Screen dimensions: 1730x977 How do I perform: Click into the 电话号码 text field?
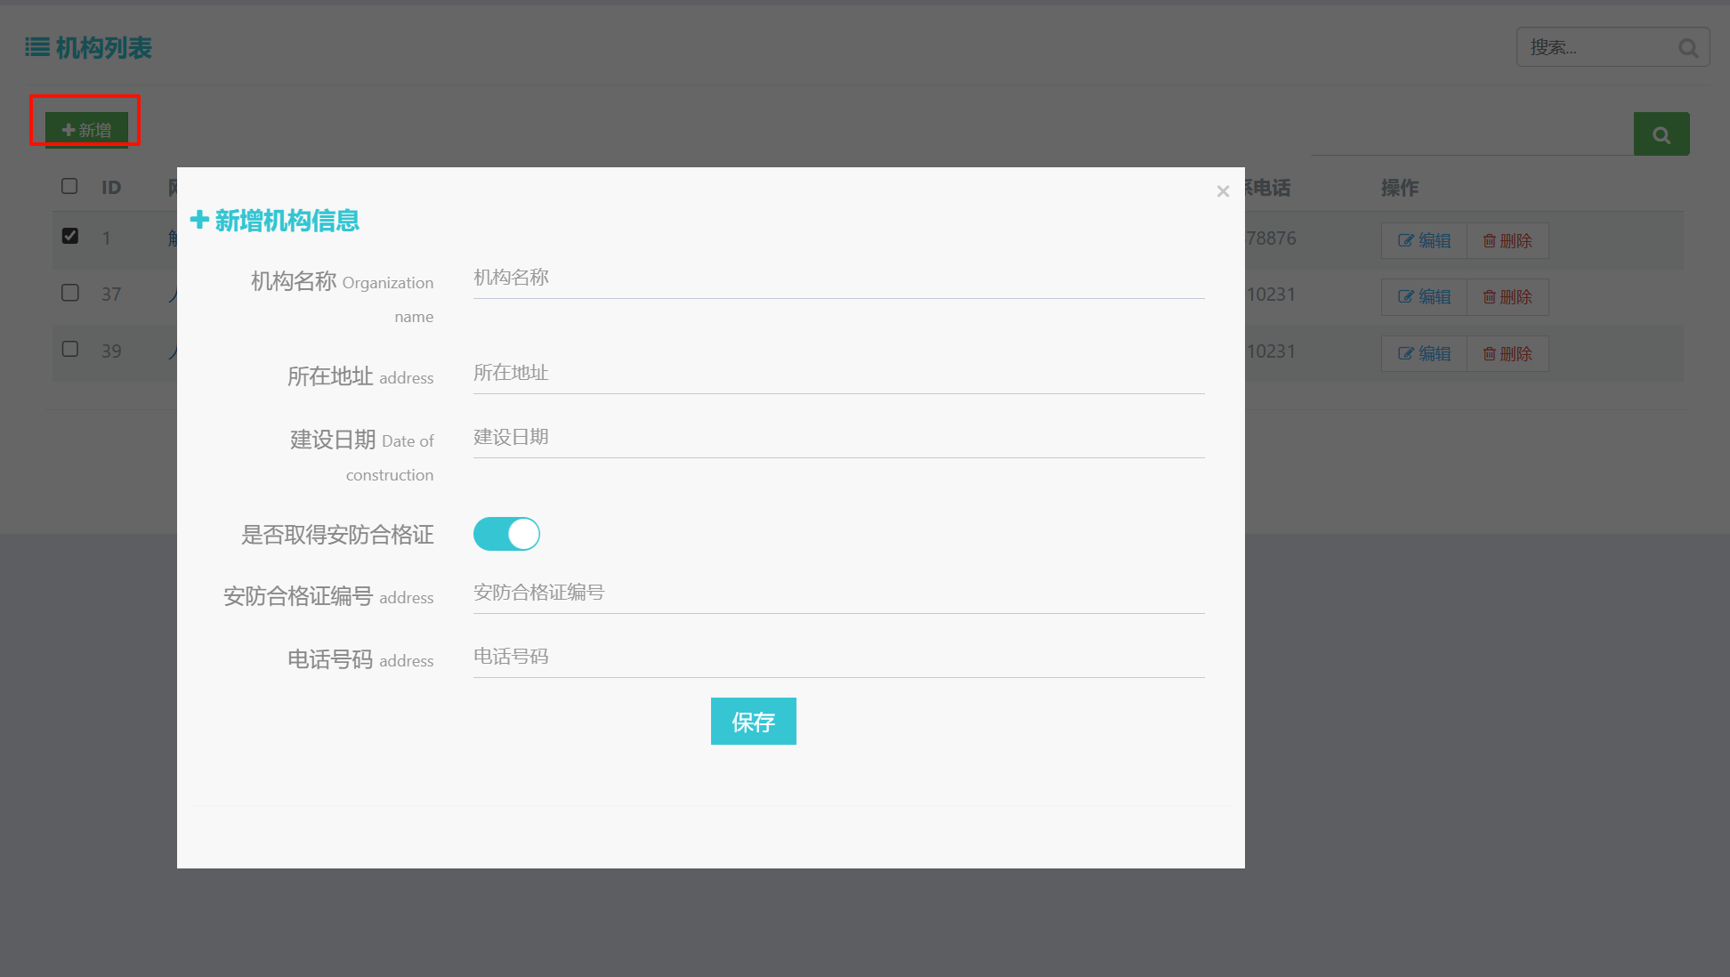[x=838, y=658]
